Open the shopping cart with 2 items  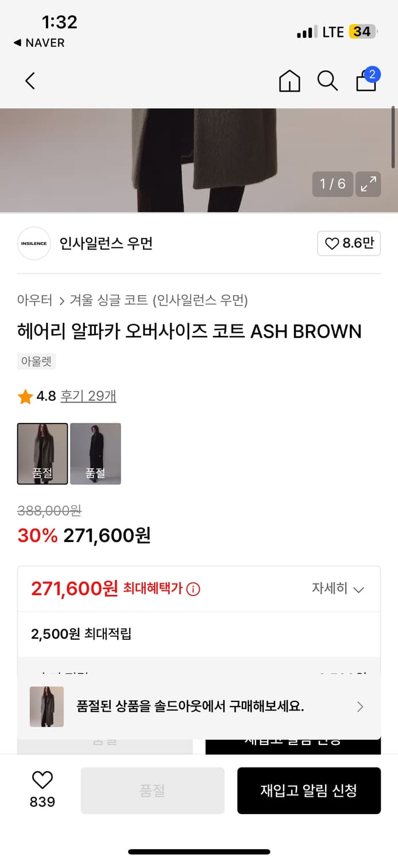pyautogui.click(x=366, y=81)
